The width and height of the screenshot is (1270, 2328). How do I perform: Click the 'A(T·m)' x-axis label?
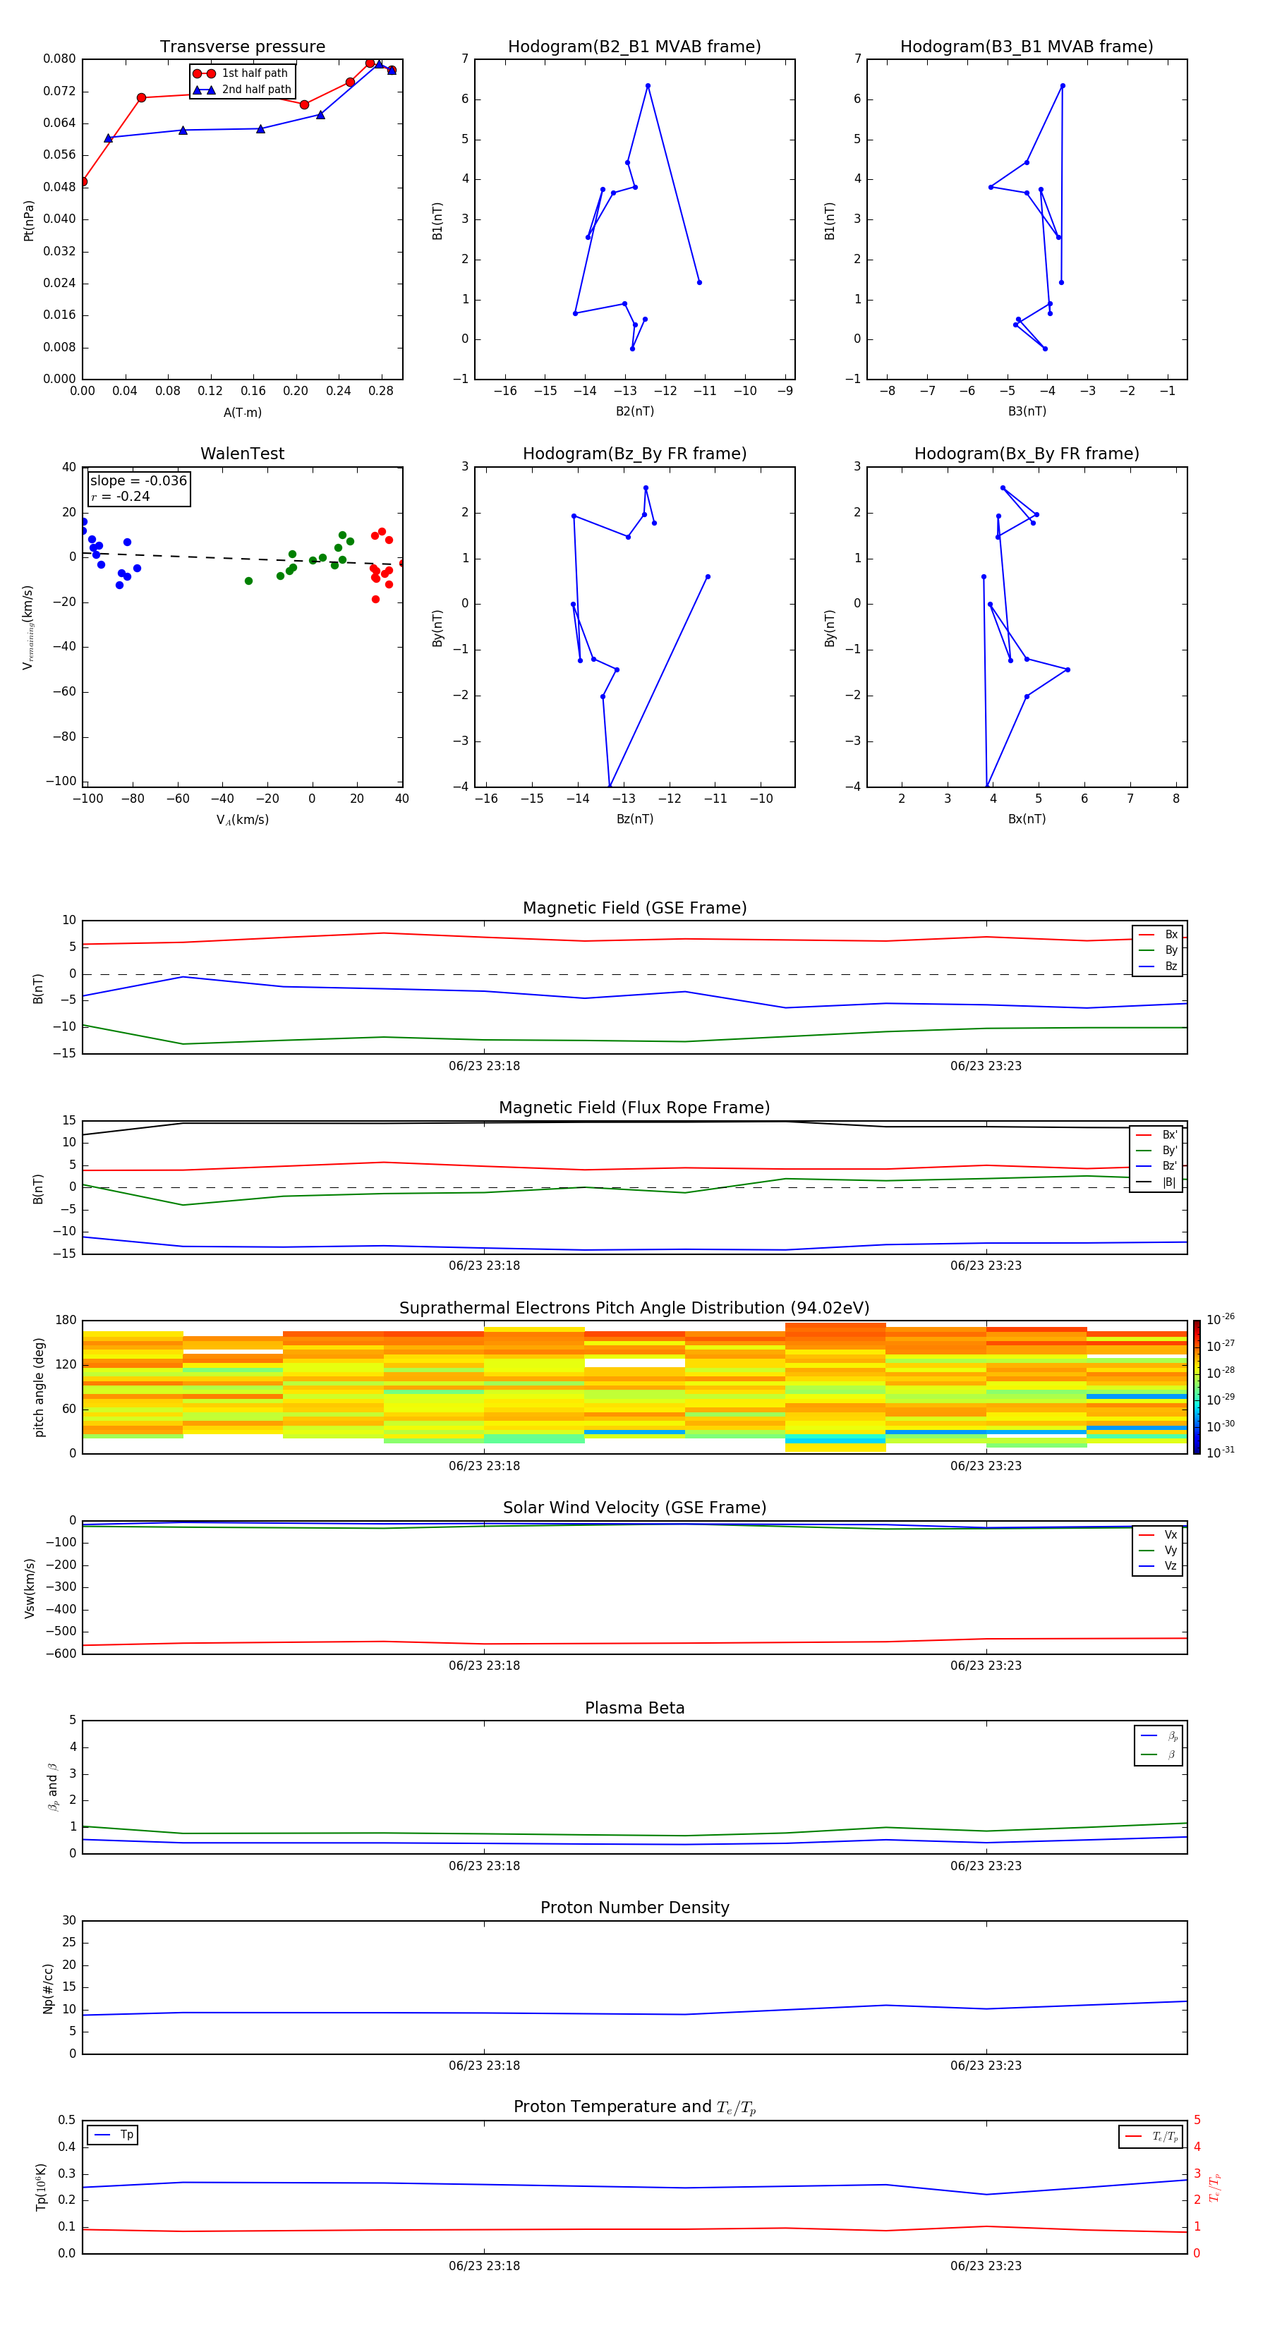click(x=242, y=412)
